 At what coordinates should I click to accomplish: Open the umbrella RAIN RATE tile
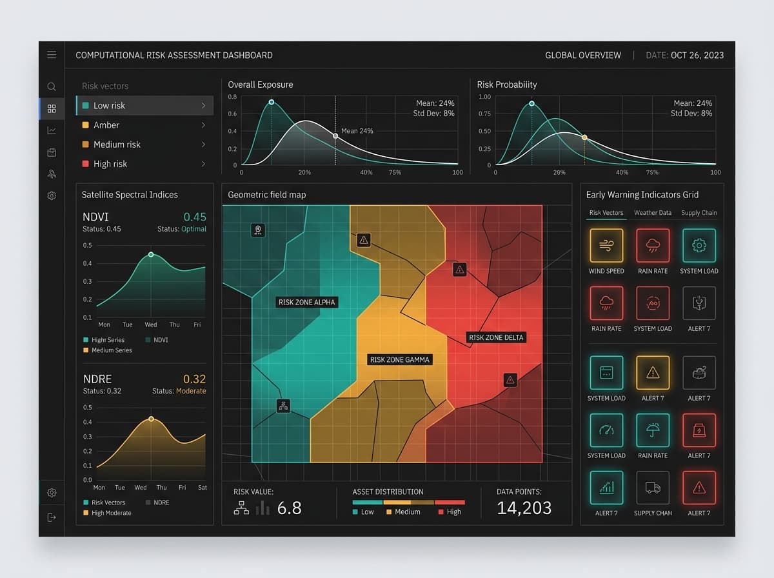(653, 430)
